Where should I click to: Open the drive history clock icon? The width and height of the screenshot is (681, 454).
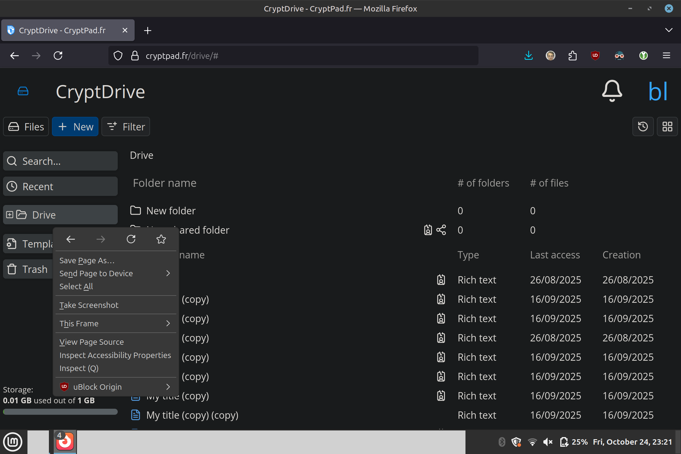tap(643, 126)
